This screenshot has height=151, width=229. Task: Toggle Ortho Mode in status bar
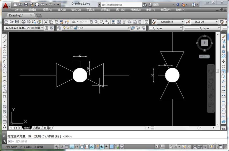coord(72,147)
